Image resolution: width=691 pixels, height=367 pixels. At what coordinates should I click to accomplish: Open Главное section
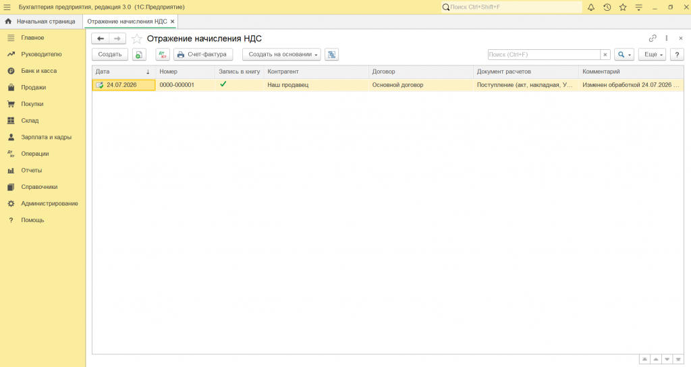(x=32, y=38)
